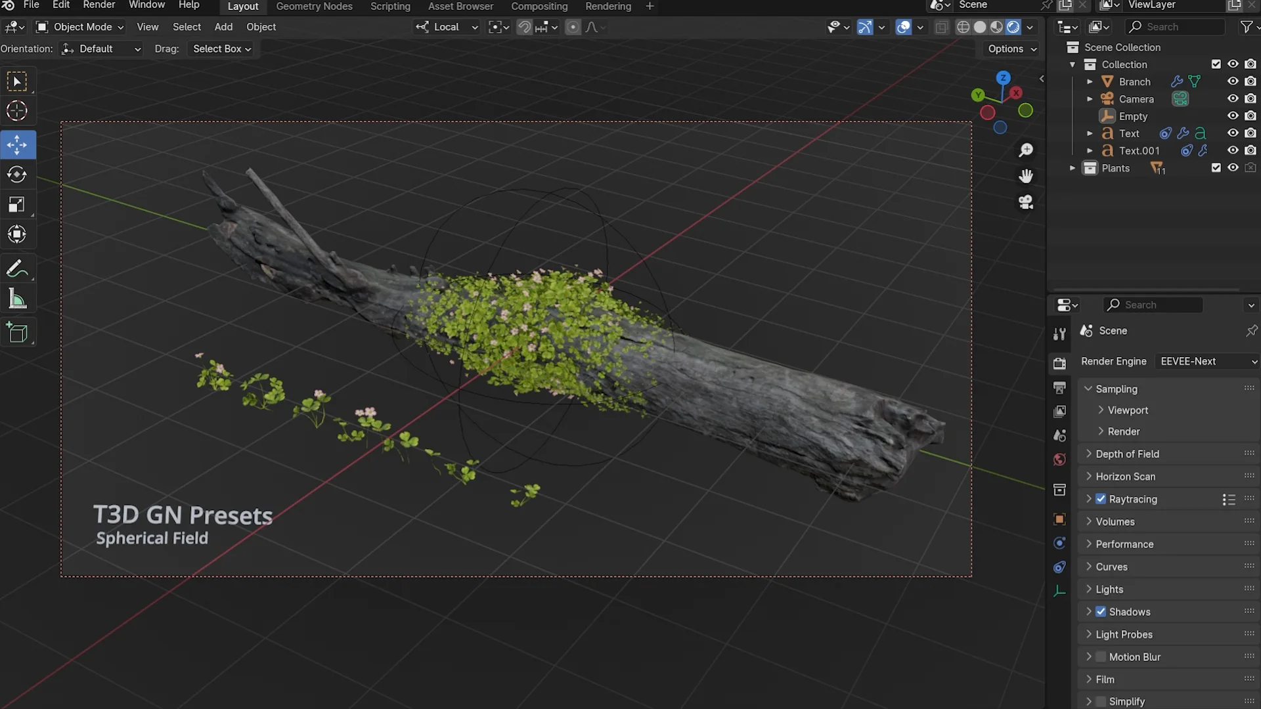Select the Select Box tool in toolbar
Viewport: 1261px width, 709px height.
17,81
